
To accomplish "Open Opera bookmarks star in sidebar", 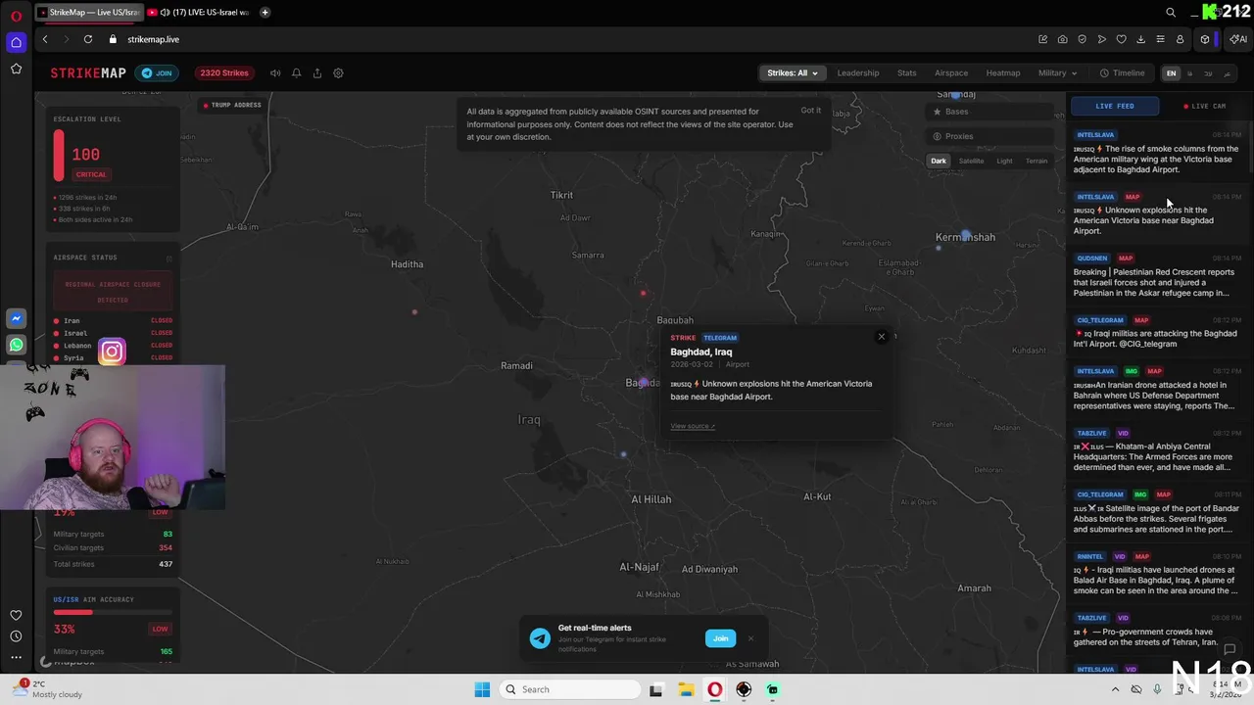I will pyautogui.click(x=16, y=69).
